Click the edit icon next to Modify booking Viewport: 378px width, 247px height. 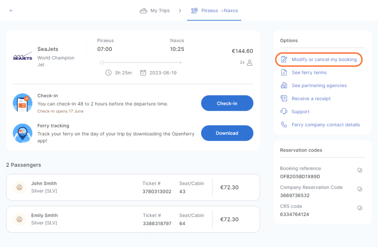click(284, 60)
